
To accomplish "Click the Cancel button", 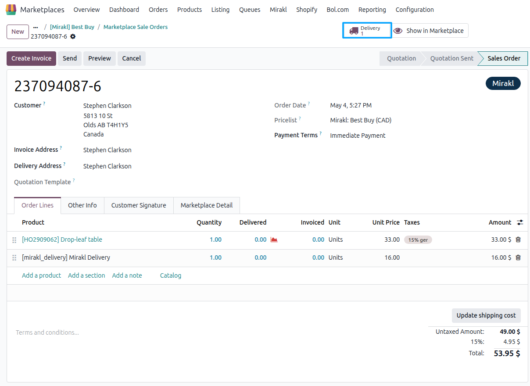I will pos(132,58).
